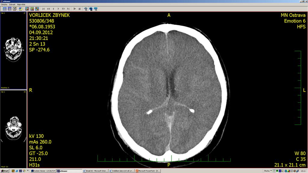Image resolution: width=308 pixels, height=173 pixels.
Task: Stop playback with the Stop button
Action: point(79,9)
